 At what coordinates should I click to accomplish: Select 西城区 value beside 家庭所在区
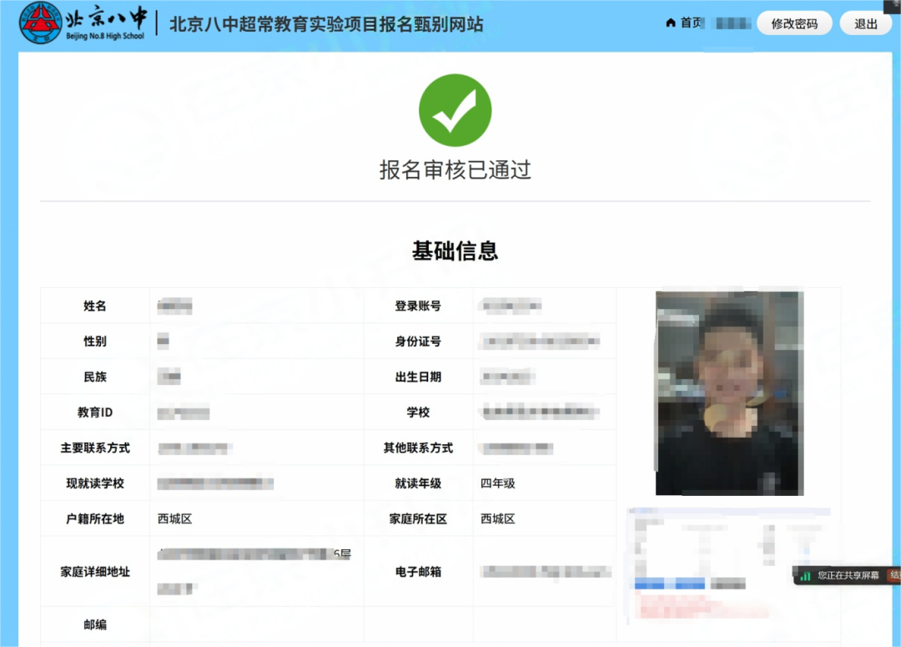click(x=497, y=518)
